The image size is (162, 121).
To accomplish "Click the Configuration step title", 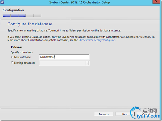I will [x=13, y=10].
